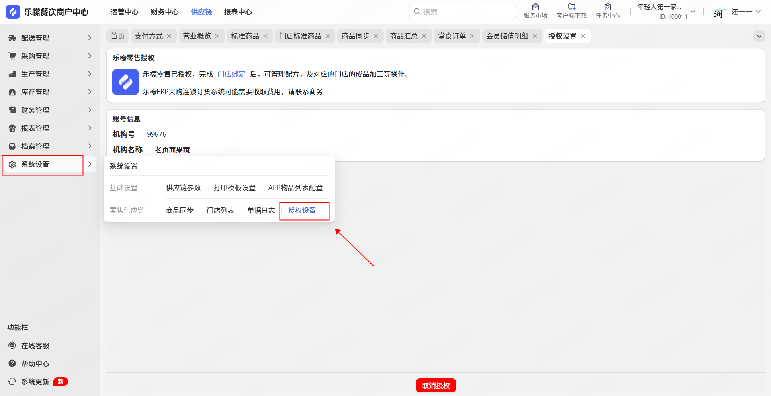Close the 标准商品 tab
This screenshot has height=396, width=771.
266,36
